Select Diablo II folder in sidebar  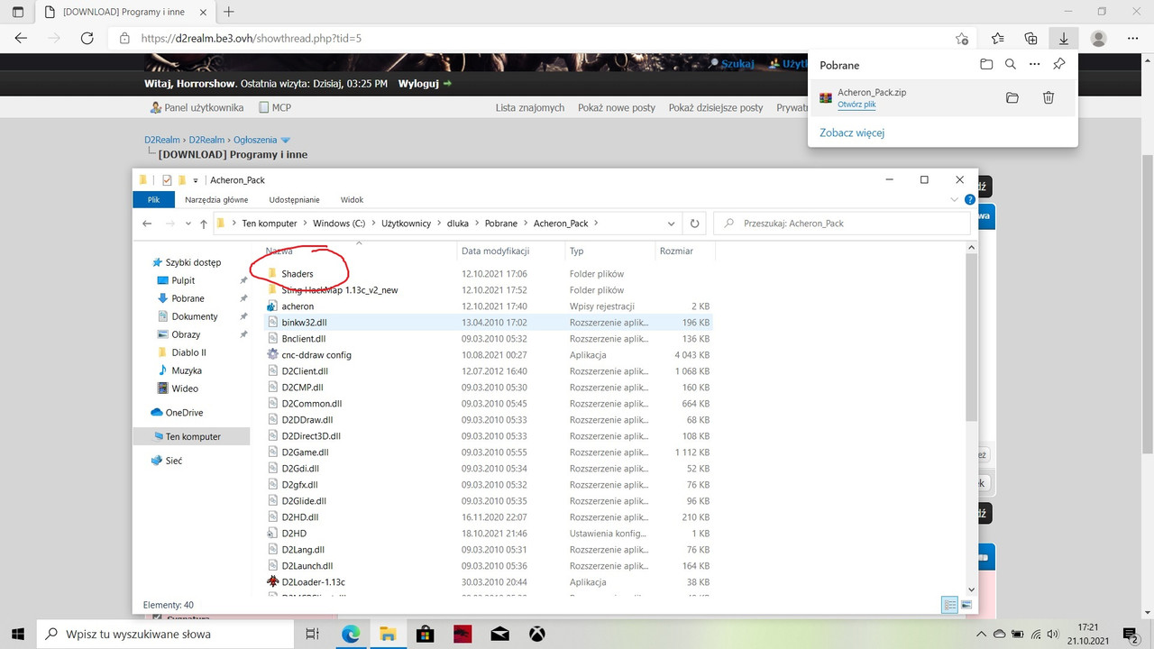(x=188, y=352)
